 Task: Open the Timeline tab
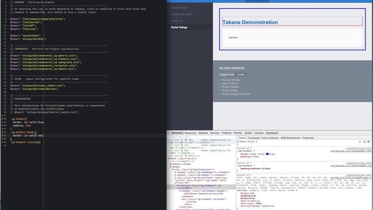click(x=226, y=133)
